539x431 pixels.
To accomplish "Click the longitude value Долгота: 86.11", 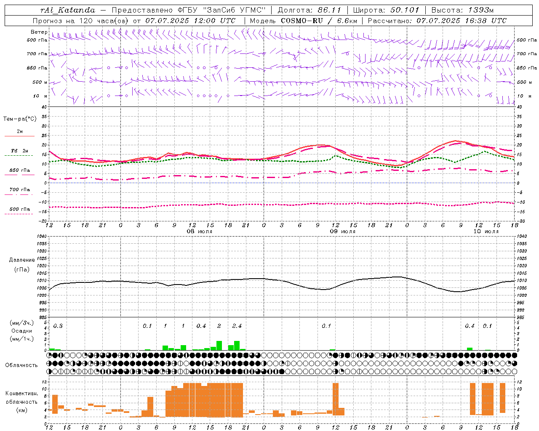I will 310,10.
